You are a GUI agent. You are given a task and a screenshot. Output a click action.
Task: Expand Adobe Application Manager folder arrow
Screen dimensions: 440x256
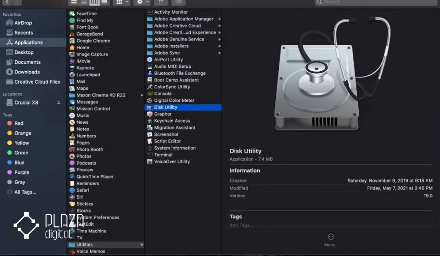pyautogui.click(x=220, y=19)
